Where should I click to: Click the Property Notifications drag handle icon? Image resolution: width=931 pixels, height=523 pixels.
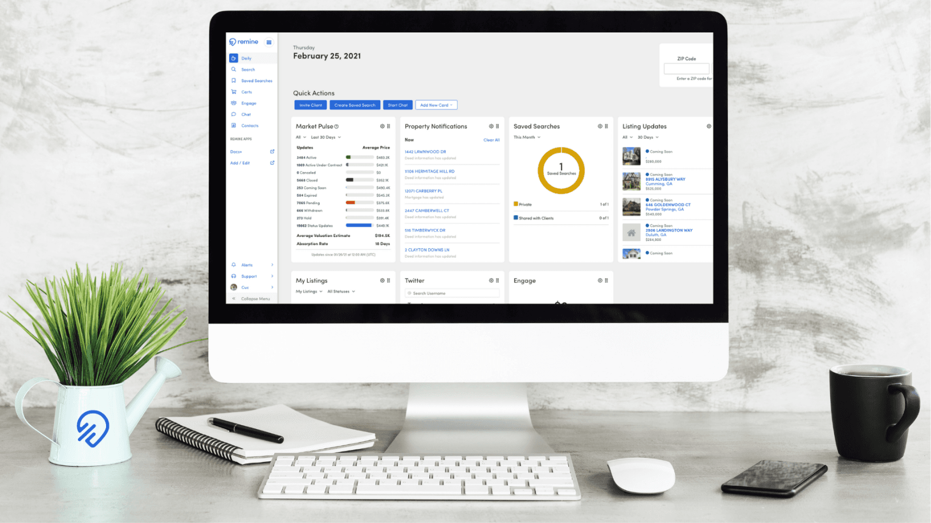coord(498,126)
